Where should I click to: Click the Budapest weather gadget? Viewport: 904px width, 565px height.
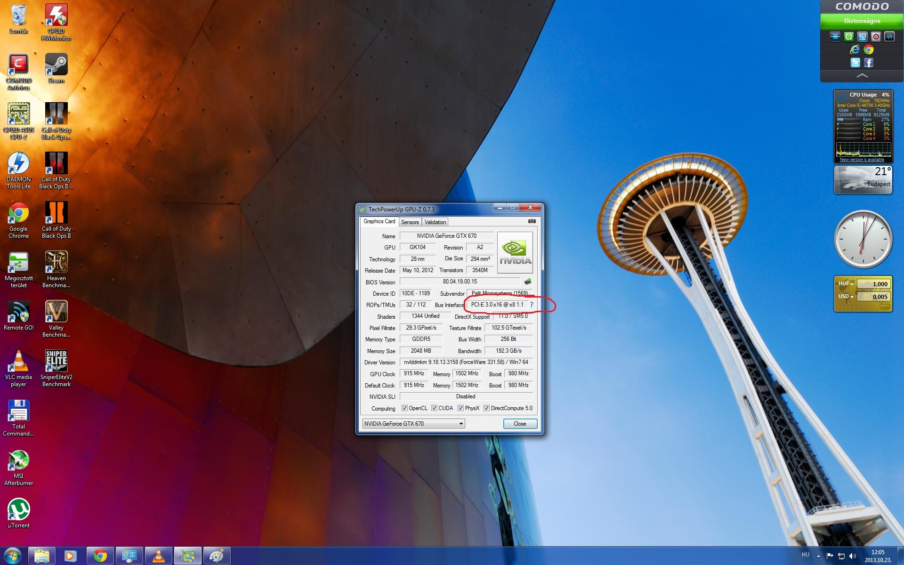863,179
